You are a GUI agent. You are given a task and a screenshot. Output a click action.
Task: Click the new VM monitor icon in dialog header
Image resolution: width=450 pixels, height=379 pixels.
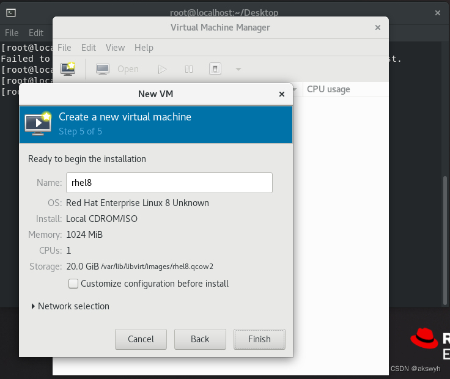(x=38, y=123)
